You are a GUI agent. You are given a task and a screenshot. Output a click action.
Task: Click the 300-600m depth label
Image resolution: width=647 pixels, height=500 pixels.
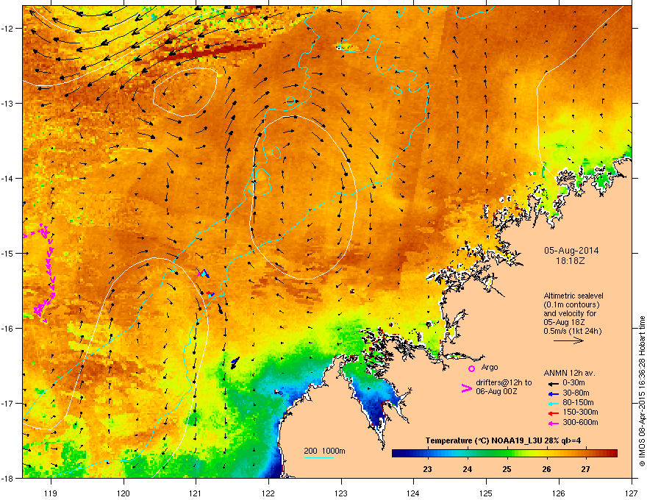pos(580,423)
